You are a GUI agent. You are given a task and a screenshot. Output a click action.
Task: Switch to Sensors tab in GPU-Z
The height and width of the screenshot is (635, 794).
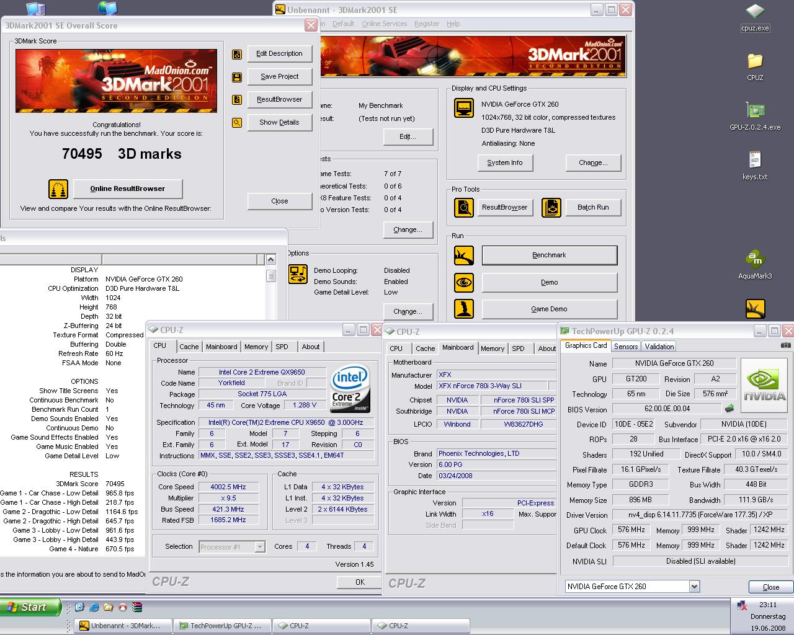pyautogui.click(x=626, y=347)
